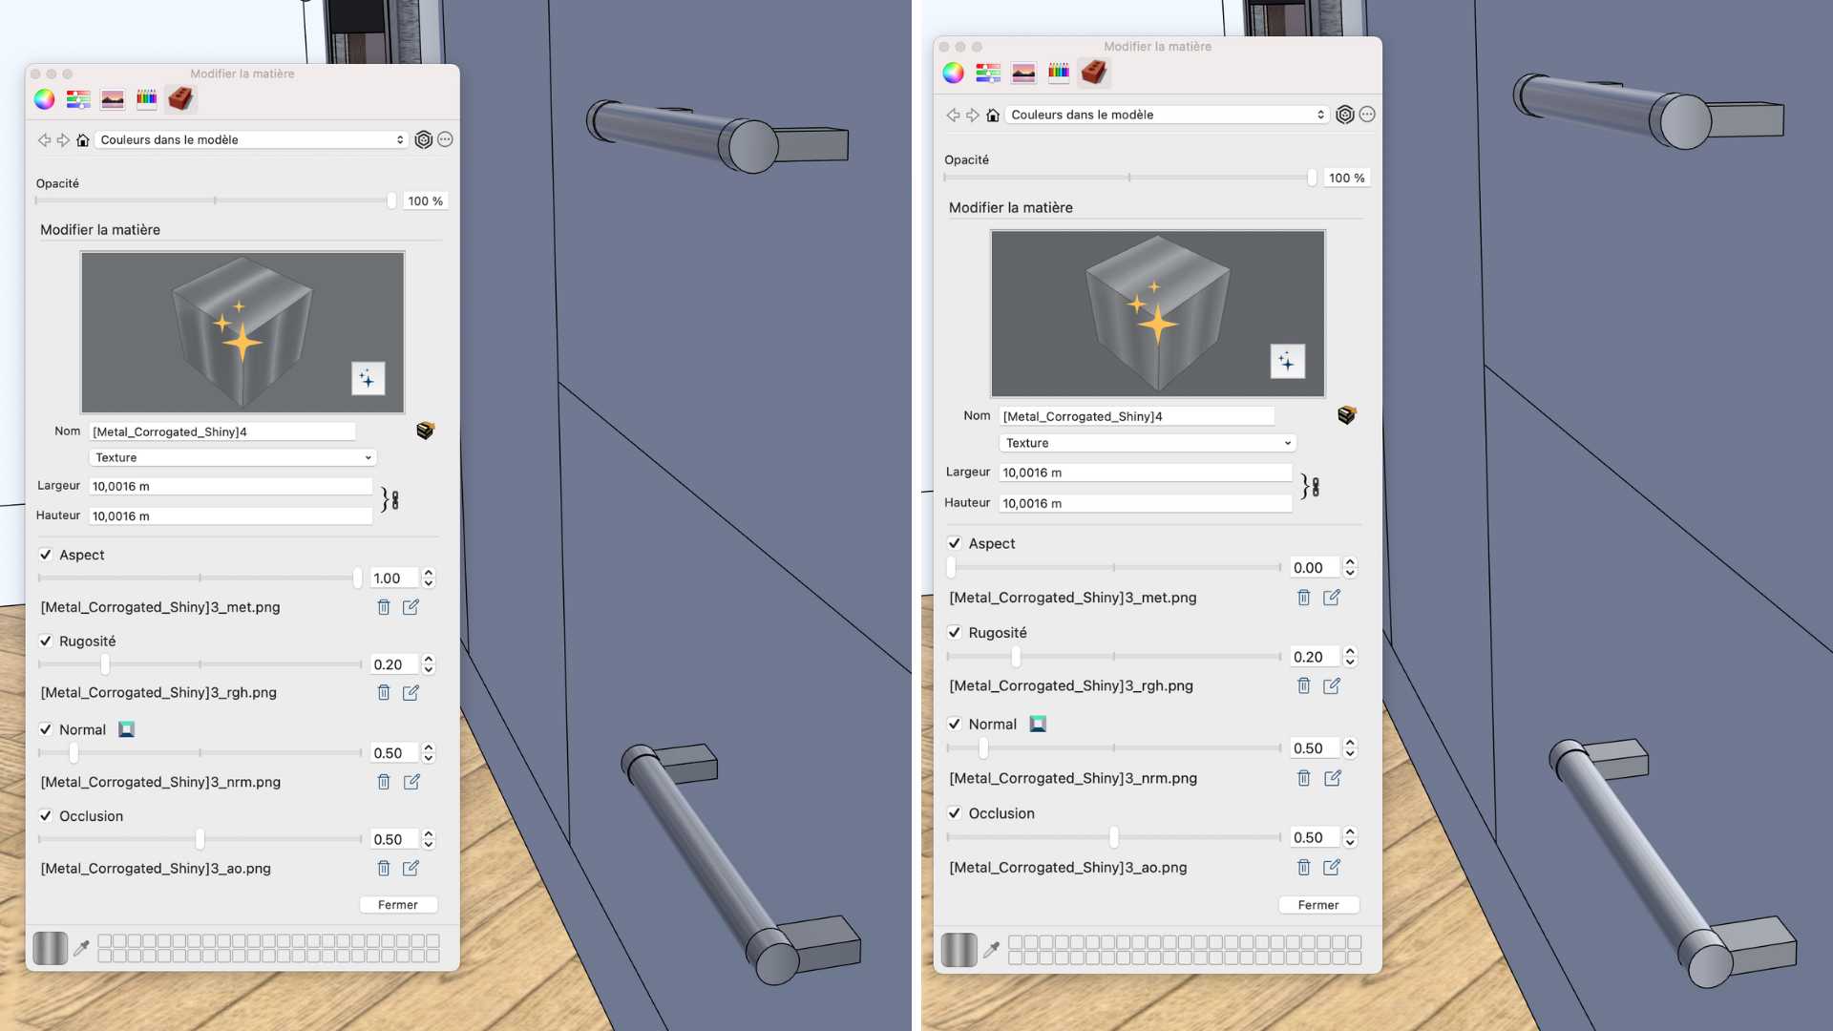Adjust Aspect 0.00 stepper in right panel

click(x=1350, y=567)
